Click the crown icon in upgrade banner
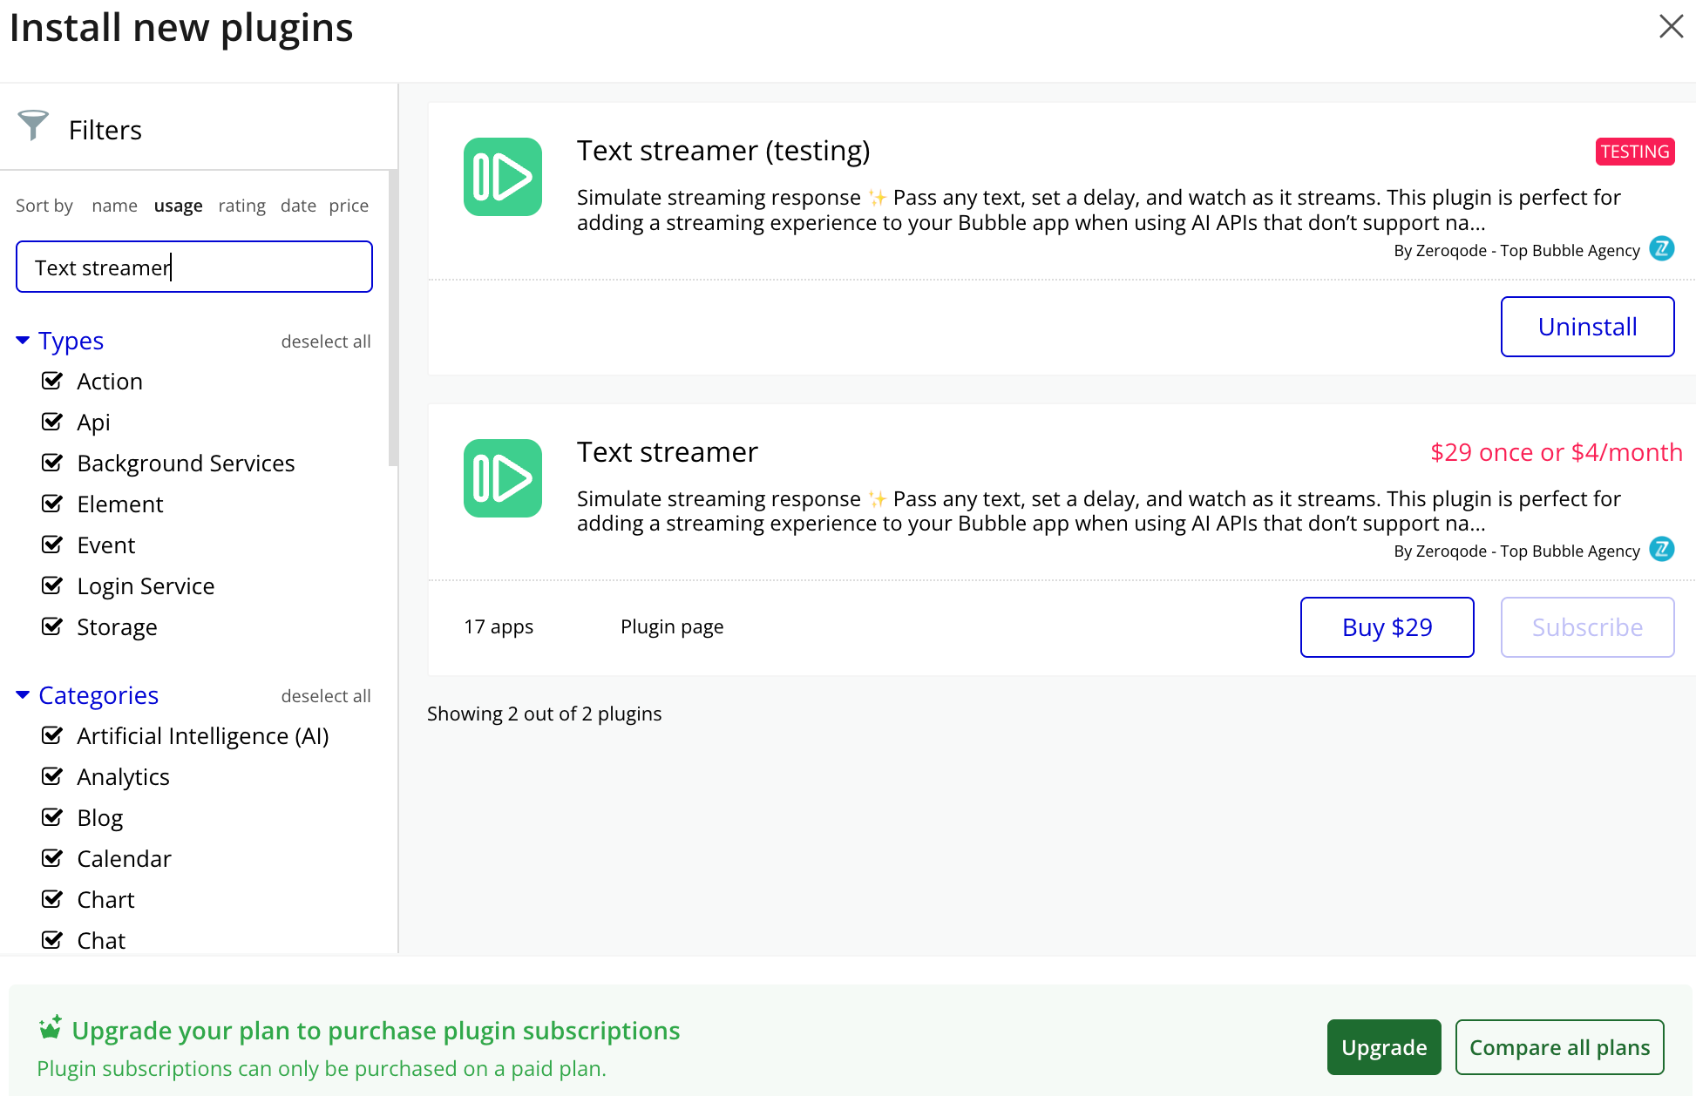The width and height of the screenshot is (1696, 1096). pos(51,1028)
